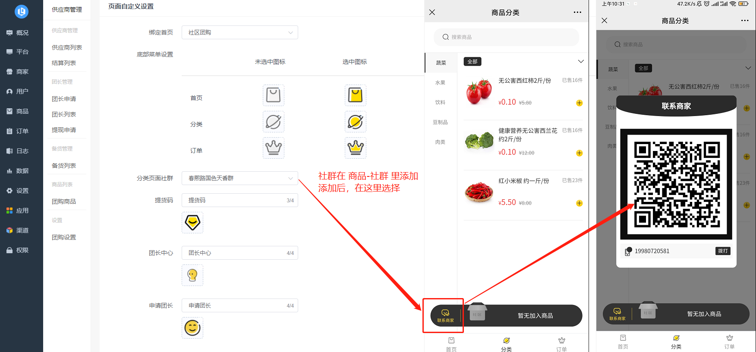Screen dimensions: 756x352
Task: Click the 联系商家 chat icon in middle preview
Action: coord(446,316)
